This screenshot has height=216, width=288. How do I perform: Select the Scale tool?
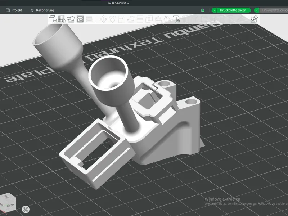click(x=121, y=19)
